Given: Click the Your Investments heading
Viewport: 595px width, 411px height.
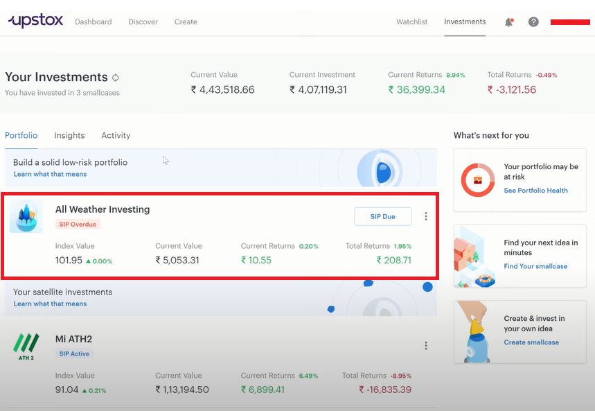Looking at the screenshot, I should [57, 77].
